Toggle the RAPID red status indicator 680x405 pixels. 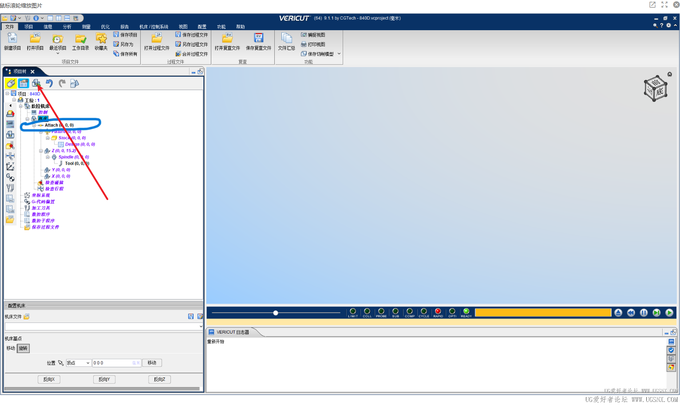438,312
